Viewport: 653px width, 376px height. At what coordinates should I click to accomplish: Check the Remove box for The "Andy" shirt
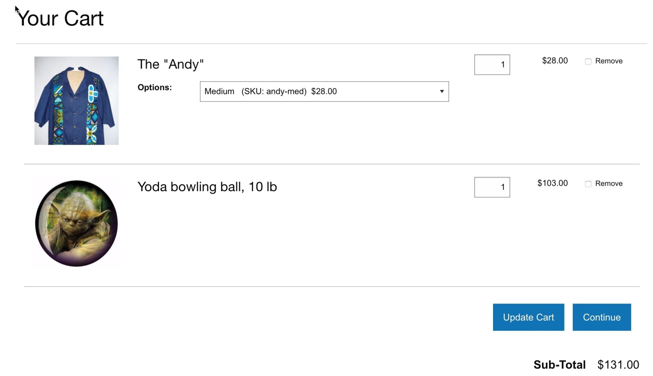pos(588,61)
